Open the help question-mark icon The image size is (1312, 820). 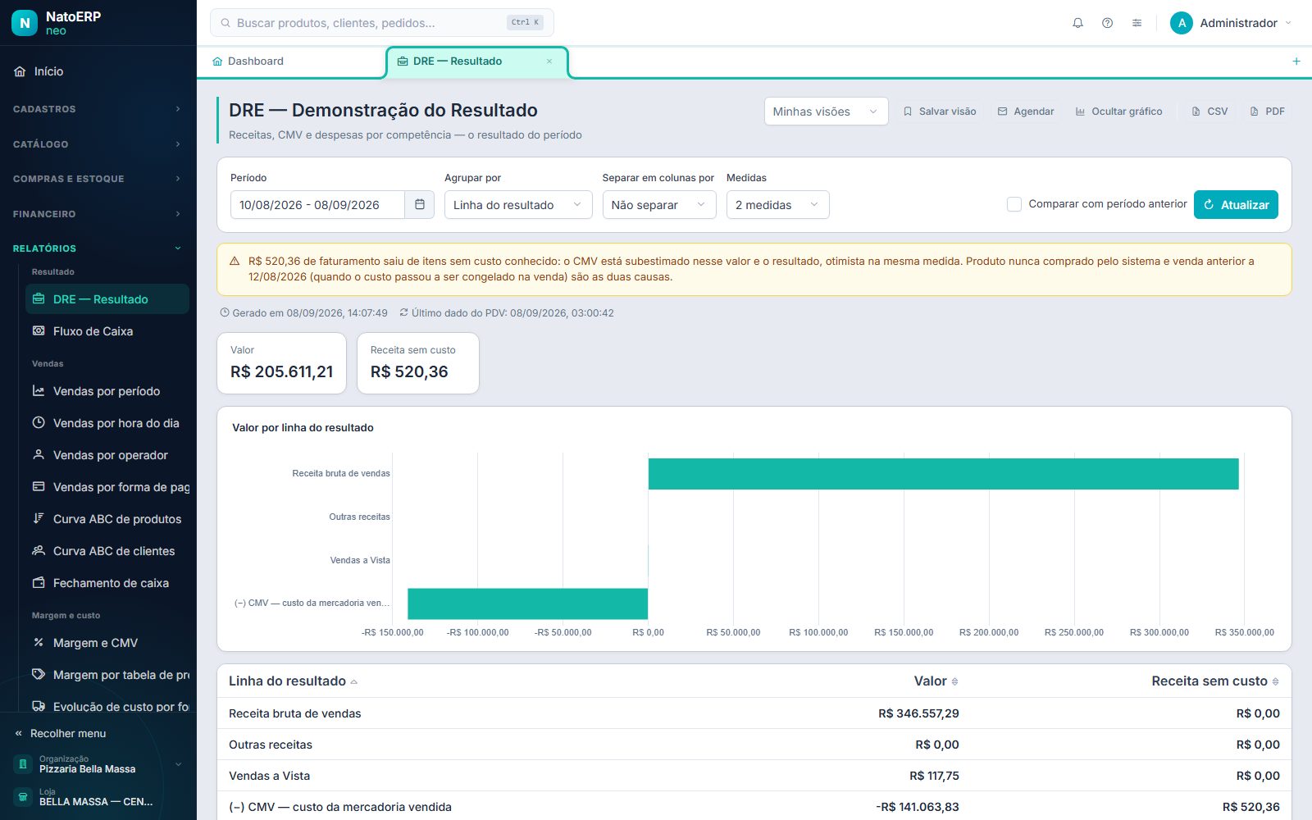pos(1107,23)
